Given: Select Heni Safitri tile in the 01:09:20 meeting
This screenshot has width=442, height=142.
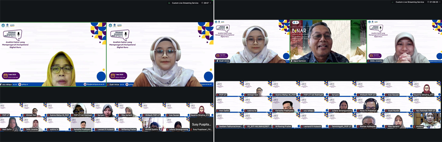Looking at the screenshot, I should (x=229, y=105).
